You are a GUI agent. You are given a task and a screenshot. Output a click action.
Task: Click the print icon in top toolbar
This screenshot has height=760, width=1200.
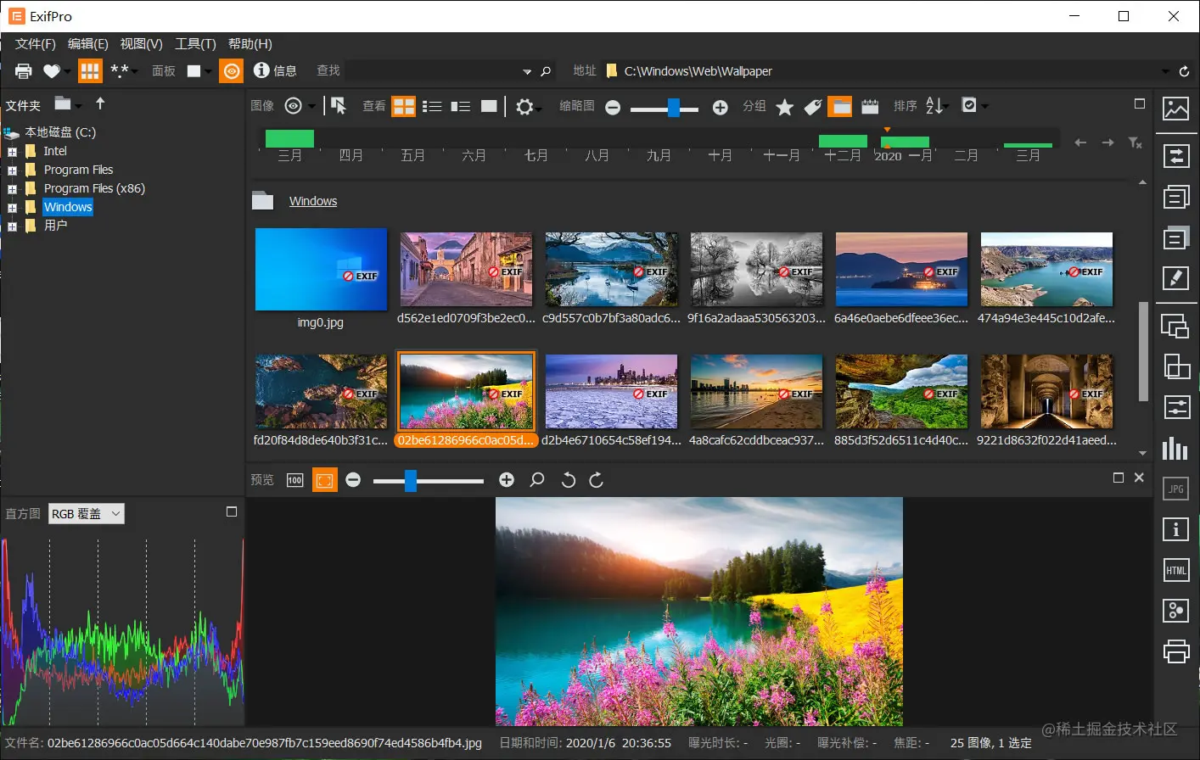[23, 71]
